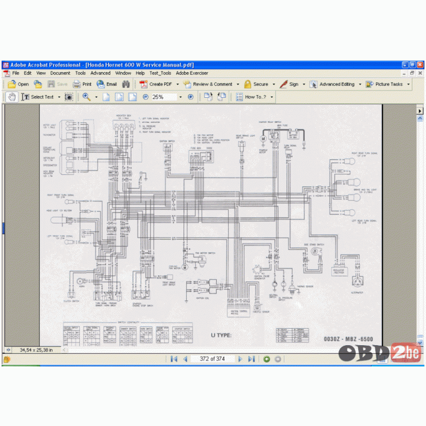Open the Advanced menu

point(100,73)
